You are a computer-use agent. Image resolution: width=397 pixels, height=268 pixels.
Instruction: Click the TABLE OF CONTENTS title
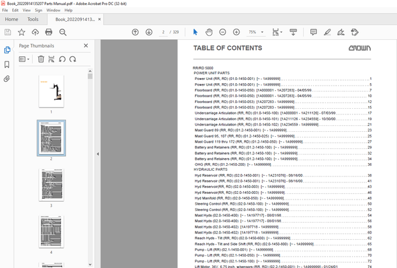[x=227, y=48]
